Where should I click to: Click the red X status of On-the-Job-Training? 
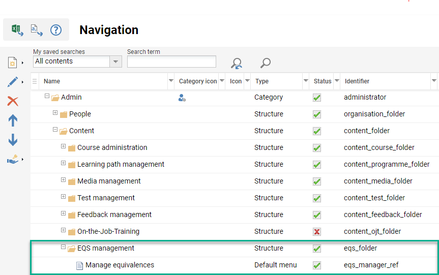[317, 232]
